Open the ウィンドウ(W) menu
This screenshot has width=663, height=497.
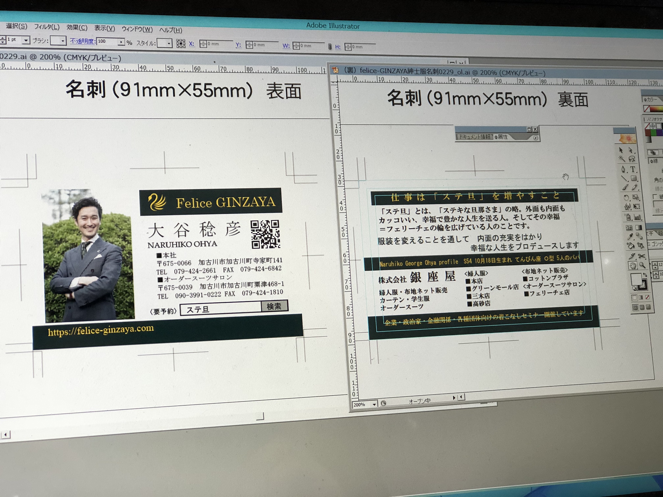click(x=137, y=29)
